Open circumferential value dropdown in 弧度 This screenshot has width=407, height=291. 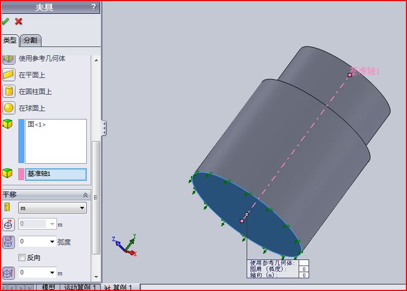pyautogui.click(x=52, y=242)
